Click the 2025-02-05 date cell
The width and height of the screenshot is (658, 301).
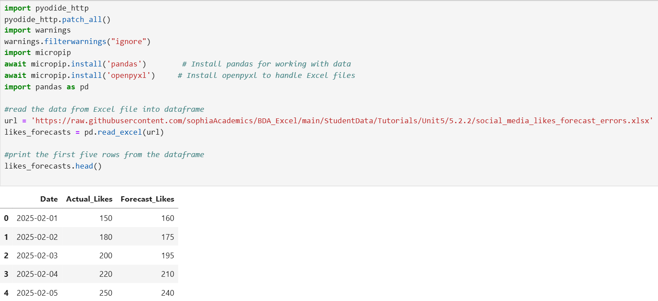[x=37, y=293]
